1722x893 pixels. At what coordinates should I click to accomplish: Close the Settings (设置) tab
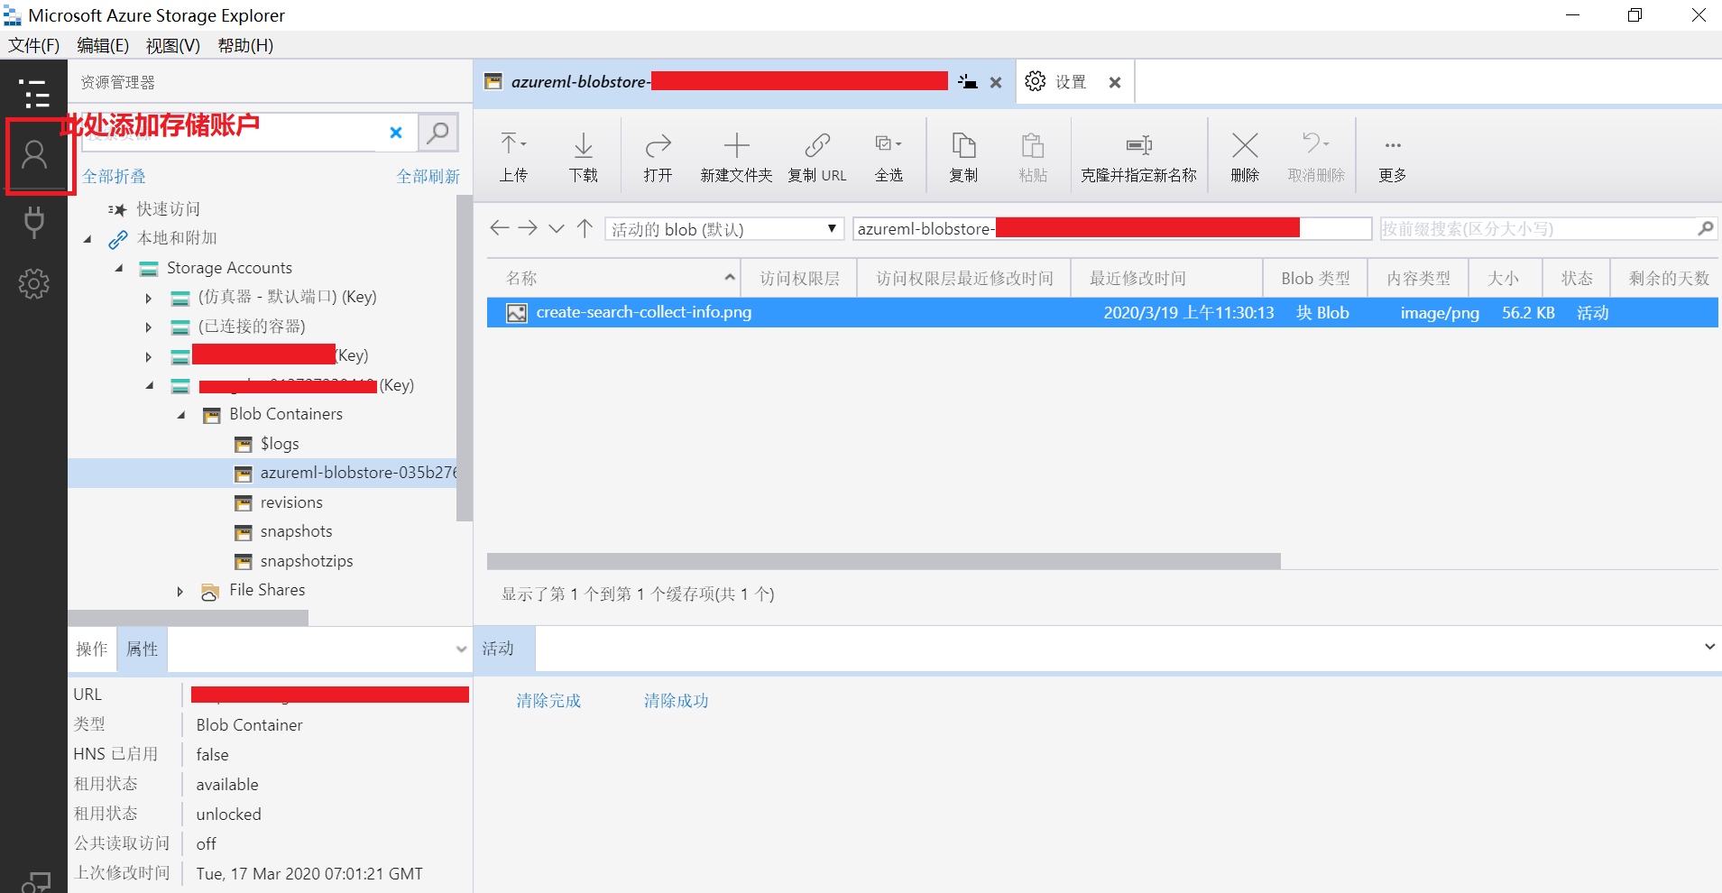[x=1115, y=82]
